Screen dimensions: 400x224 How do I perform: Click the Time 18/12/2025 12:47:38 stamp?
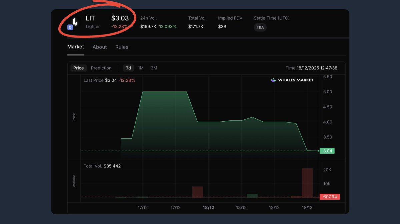point(311,68)
